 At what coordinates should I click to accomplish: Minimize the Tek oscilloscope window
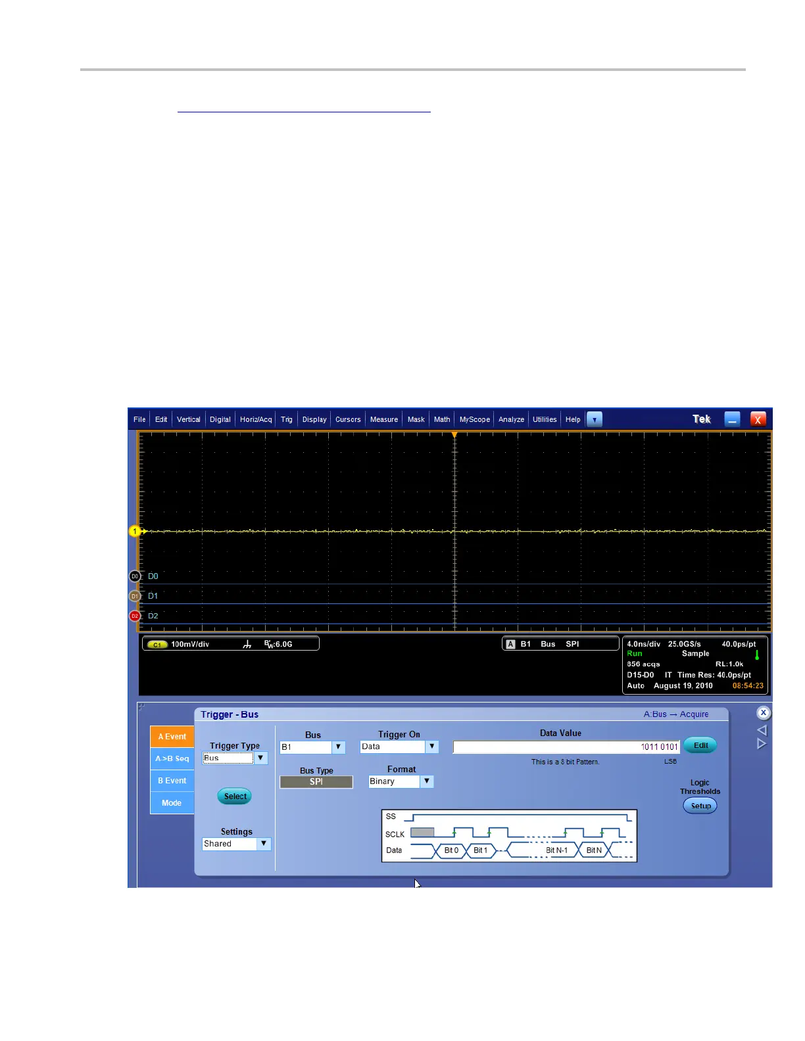point(732,419)
